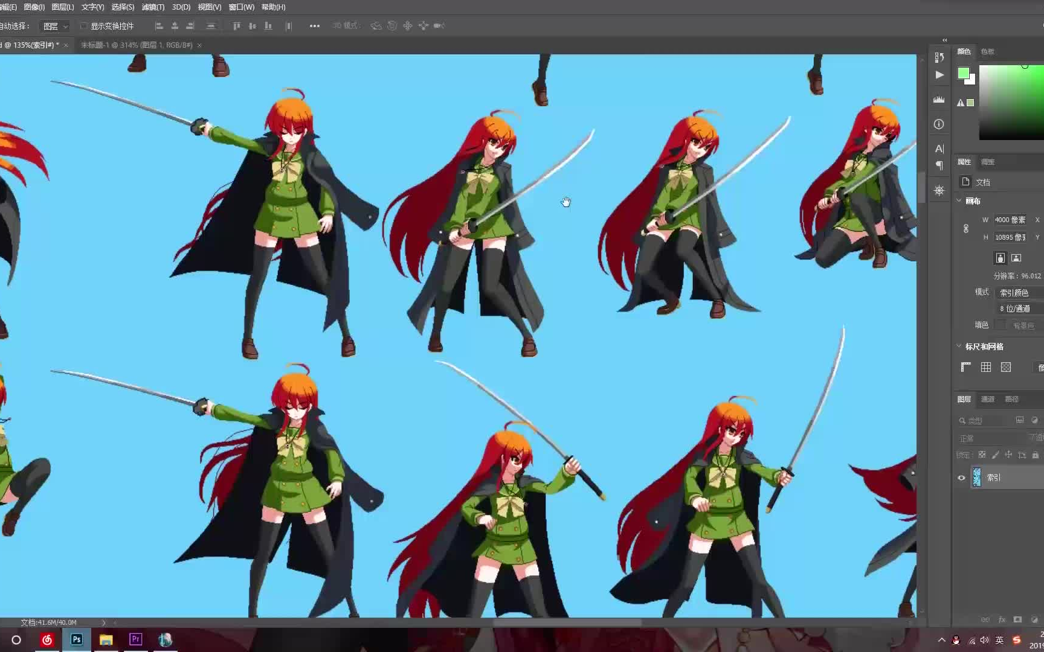Switch to the 通道 panel tab
Viewport: 1044px width, 652px height.
coord(988,399)
